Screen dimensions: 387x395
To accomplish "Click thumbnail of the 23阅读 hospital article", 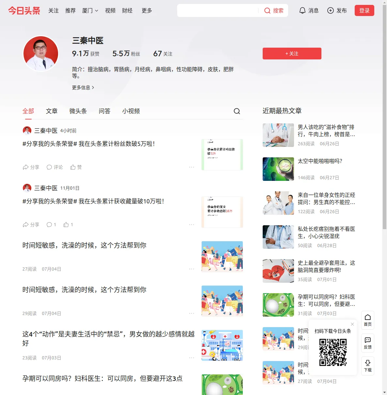I will [222, 345].
